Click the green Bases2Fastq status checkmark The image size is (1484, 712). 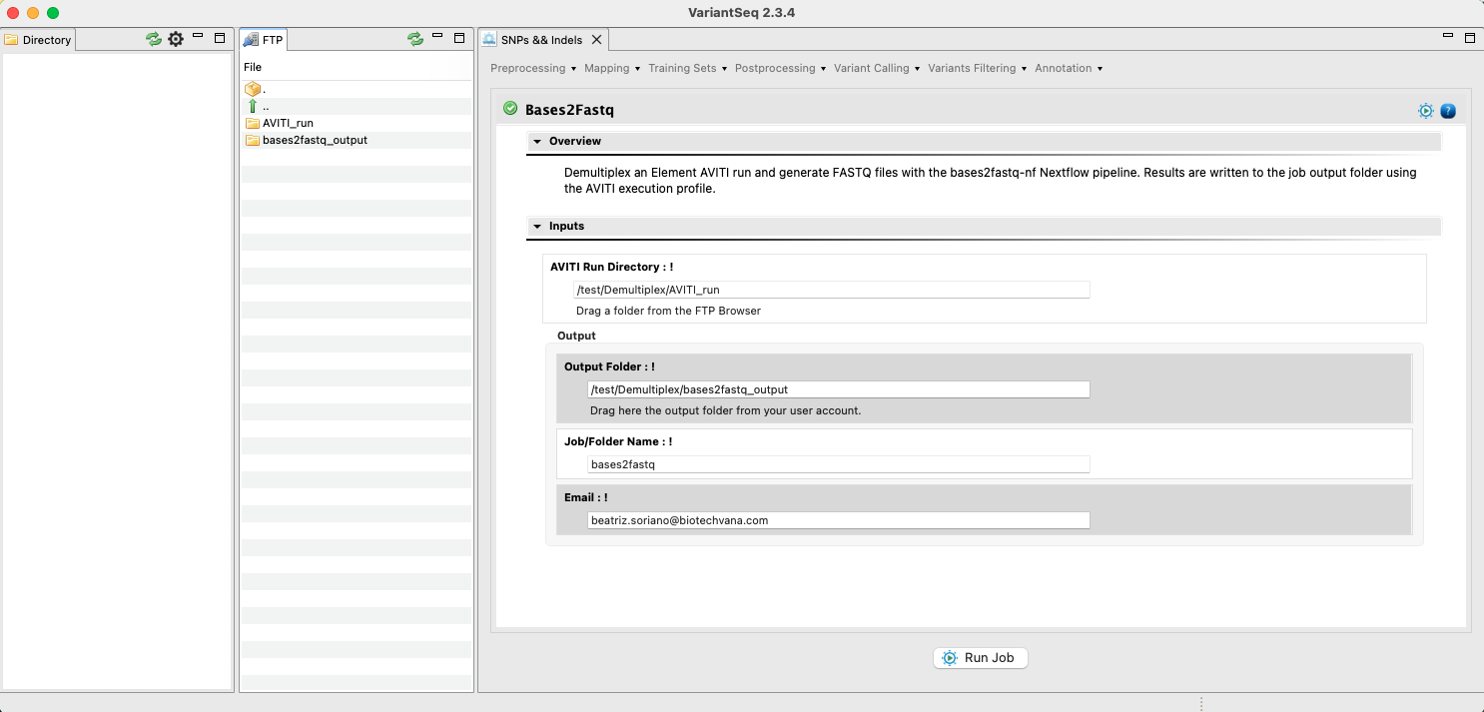[x=510, y=108]
